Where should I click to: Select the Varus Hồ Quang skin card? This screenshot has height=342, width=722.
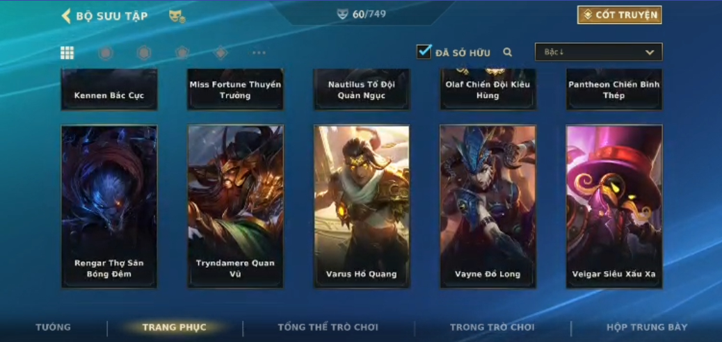[x=362, y=206]
